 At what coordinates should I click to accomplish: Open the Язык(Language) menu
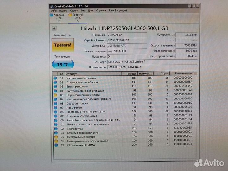click(x=117, y=10)
